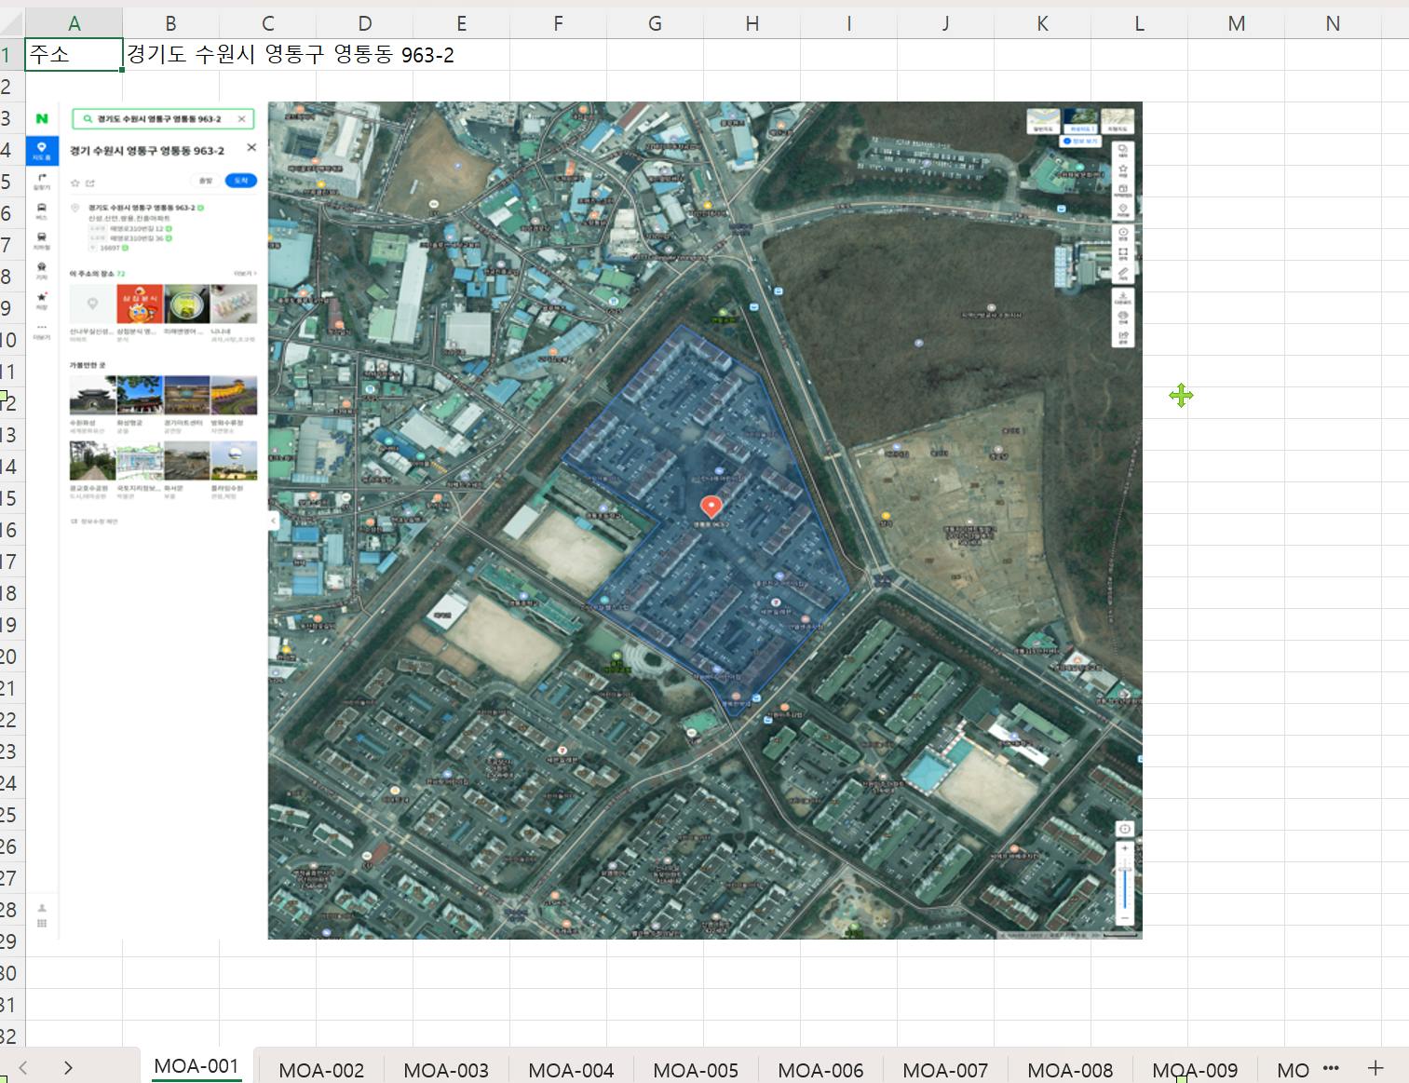Image resolution: width=1409 pixels, height=1083 pixels.
Task: Switch to the general map view thumbnail
Action: tap(1044, 120)
